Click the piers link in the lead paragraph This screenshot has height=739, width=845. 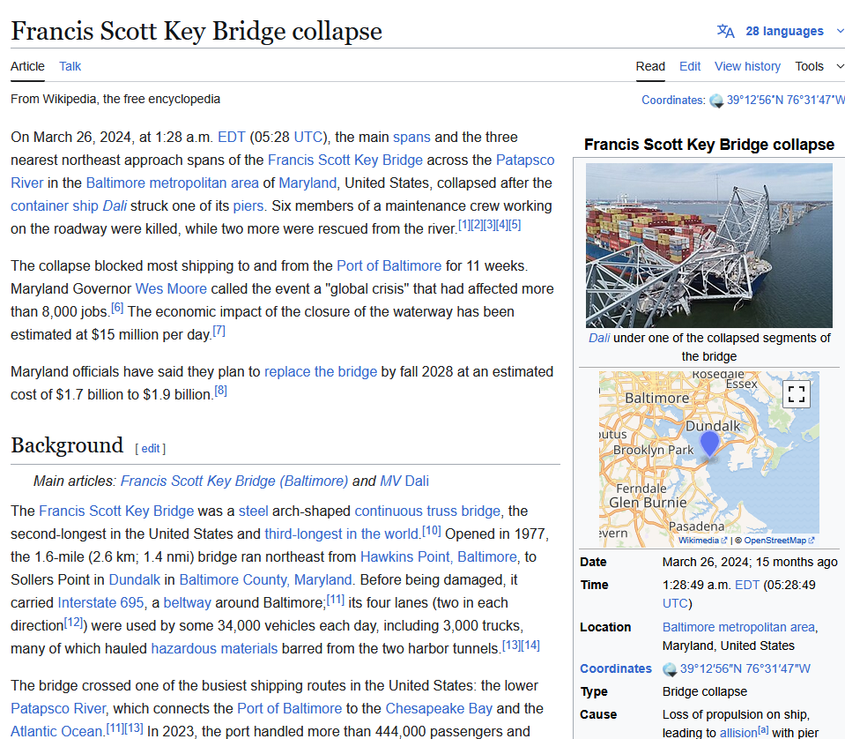coord(248,205)
